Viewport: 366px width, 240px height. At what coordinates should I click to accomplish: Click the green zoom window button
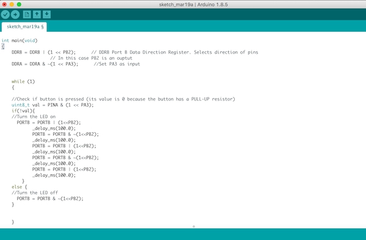(x=19, y=4)
